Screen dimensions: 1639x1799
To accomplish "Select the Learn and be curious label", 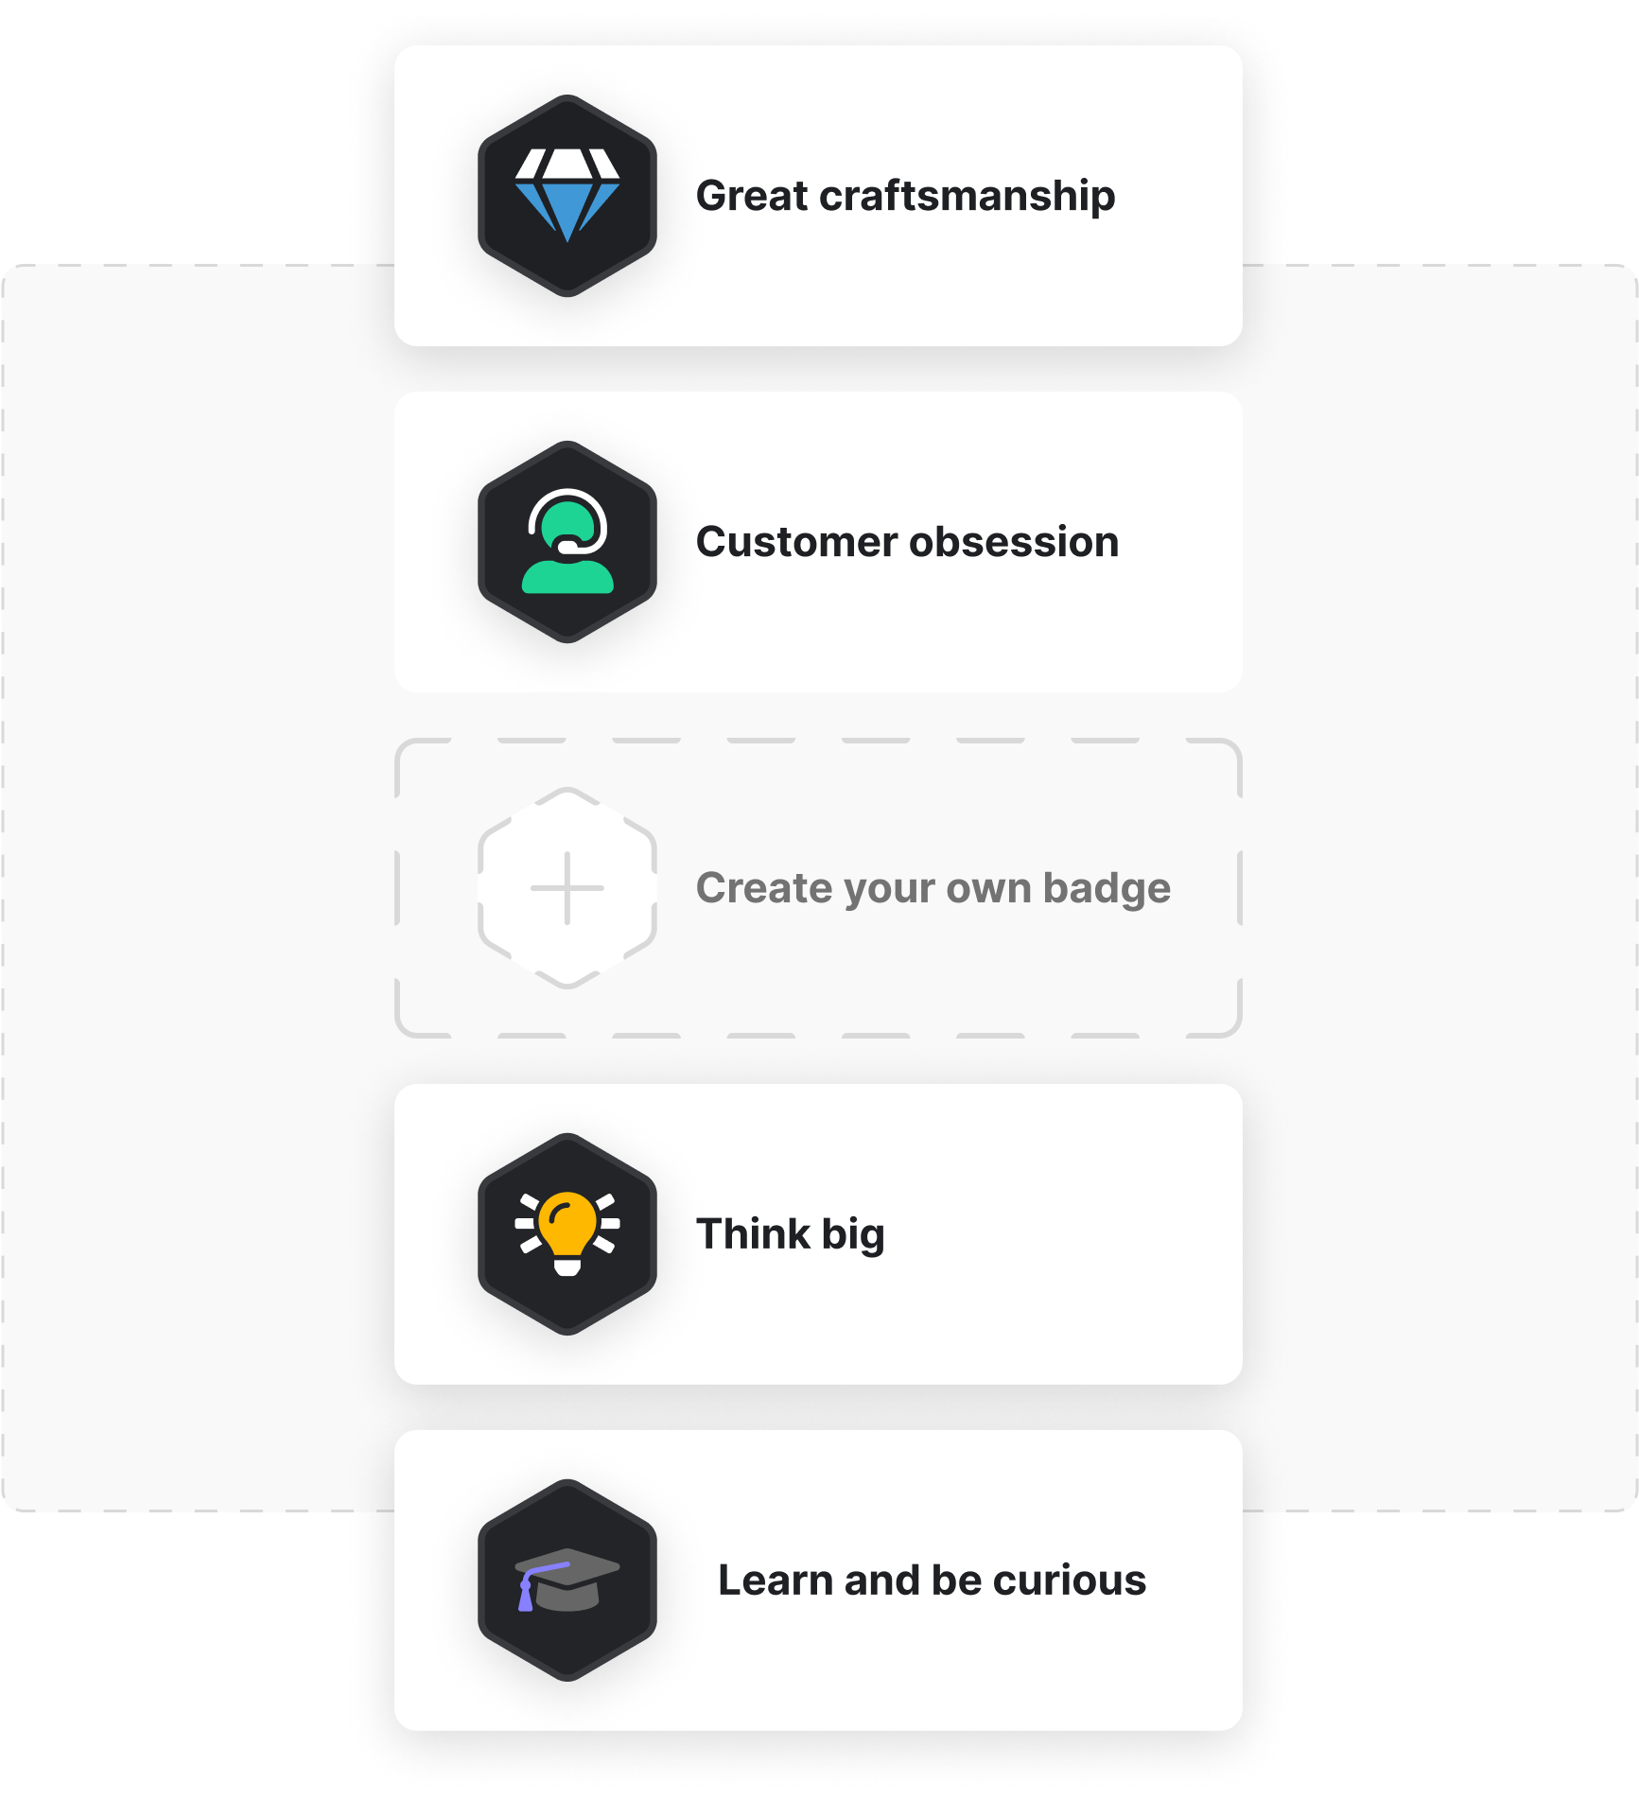I will 932,1580.
